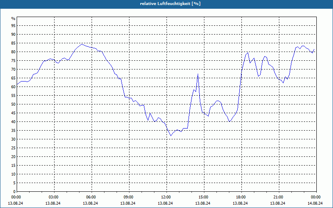333x208 pixels.
Task: Select the y-axis value label '95'
Action: tap(13, 26)
